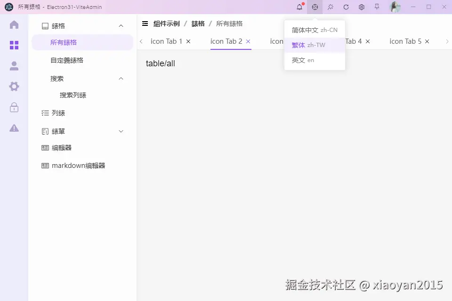Click the sparkle theme icon in title bar
Screen dimensions: 452x301
pyautogui.click(x=330, y=7)
